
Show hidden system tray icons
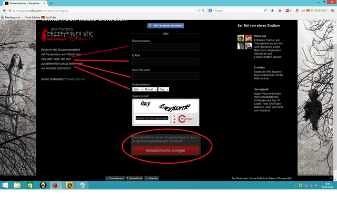(x=296, y=185)
